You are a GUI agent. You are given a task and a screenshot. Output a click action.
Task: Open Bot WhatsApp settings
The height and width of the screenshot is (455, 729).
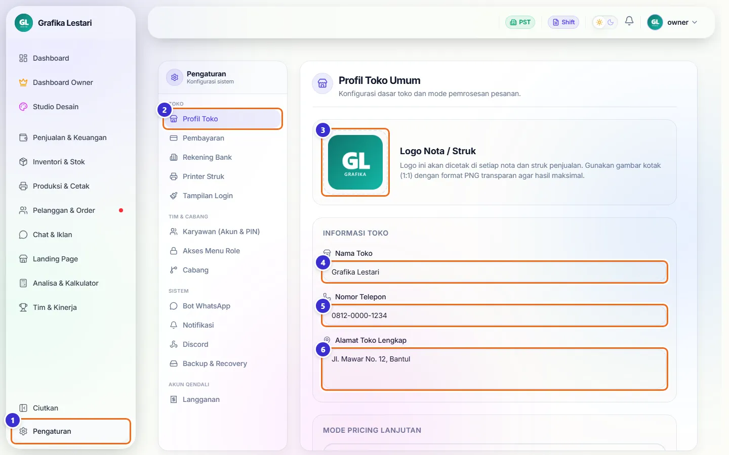(223, 306)
